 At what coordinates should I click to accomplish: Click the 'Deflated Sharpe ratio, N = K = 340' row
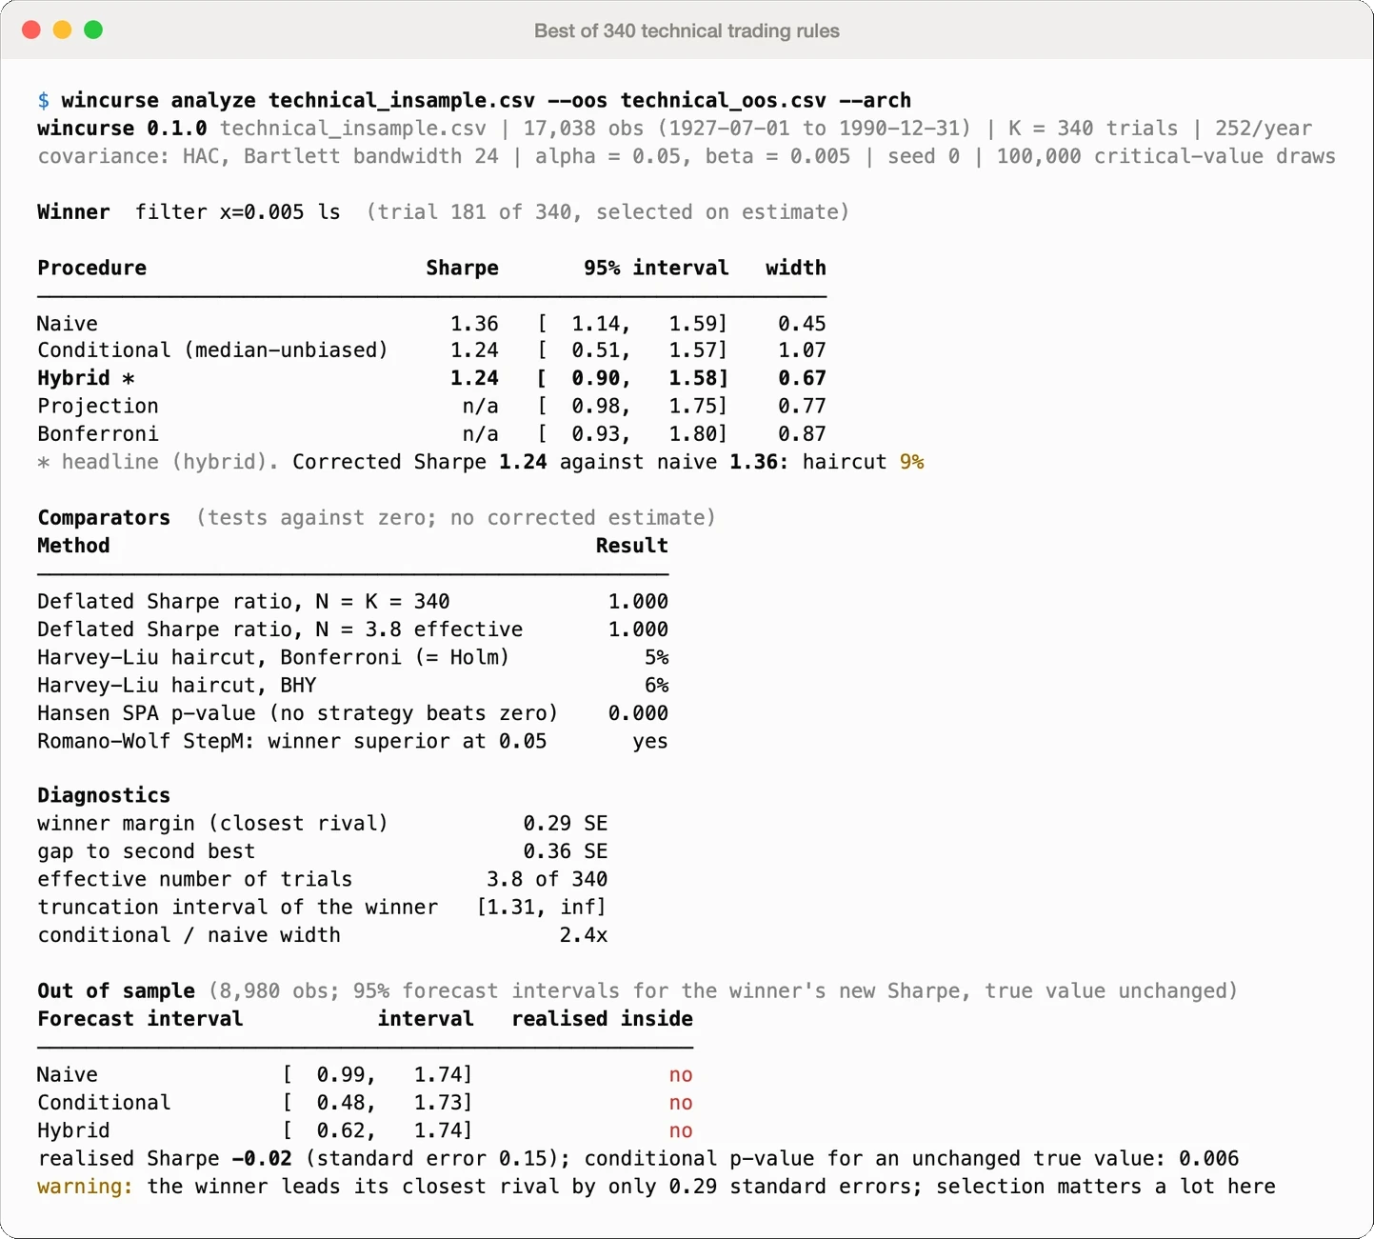[352, 602]
